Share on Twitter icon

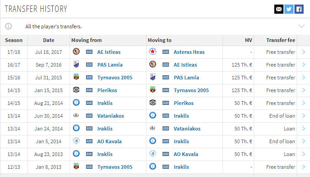point(289,9)
